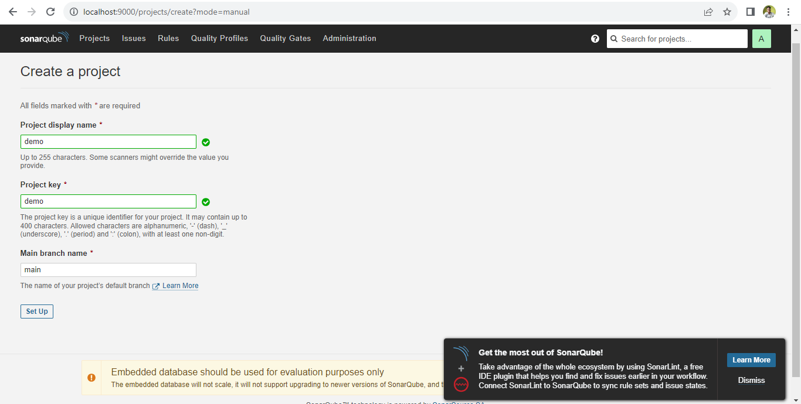The height and width of the screenshot is (404, 801).
Task: Open the Issues menu
Action: tap(134, 38)
